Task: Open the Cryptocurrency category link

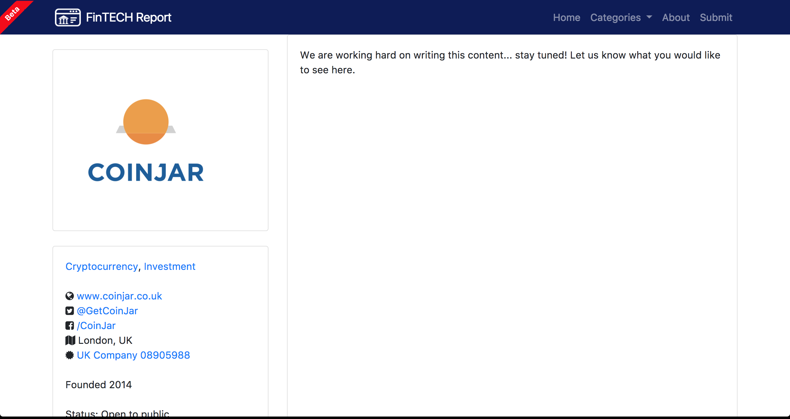Action: coord(102,266)
